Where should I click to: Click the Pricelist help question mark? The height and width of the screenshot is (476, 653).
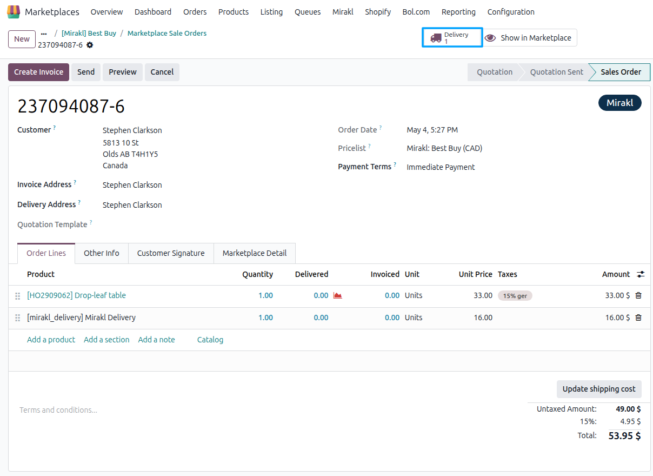(370, 146)
